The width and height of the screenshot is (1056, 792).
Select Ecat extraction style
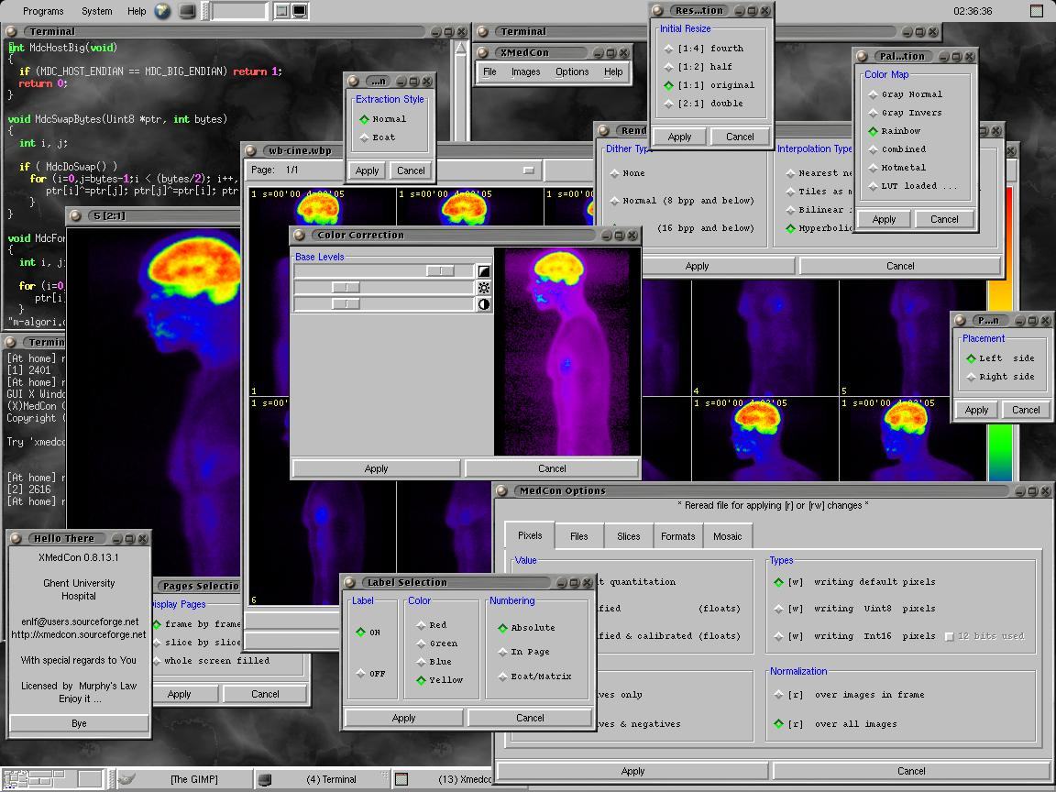(x=378, y=137)
